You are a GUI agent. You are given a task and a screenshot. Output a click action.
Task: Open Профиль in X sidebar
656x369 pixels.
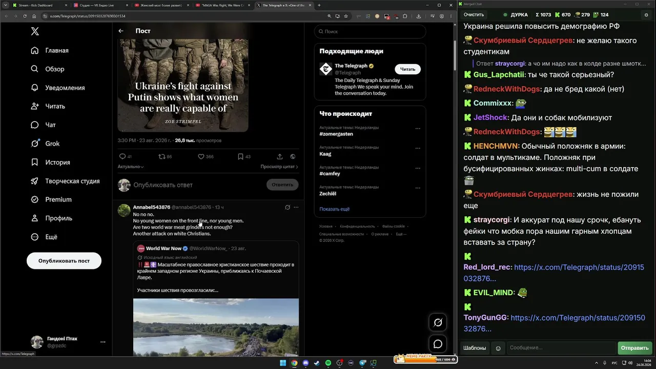pos(52,218)
